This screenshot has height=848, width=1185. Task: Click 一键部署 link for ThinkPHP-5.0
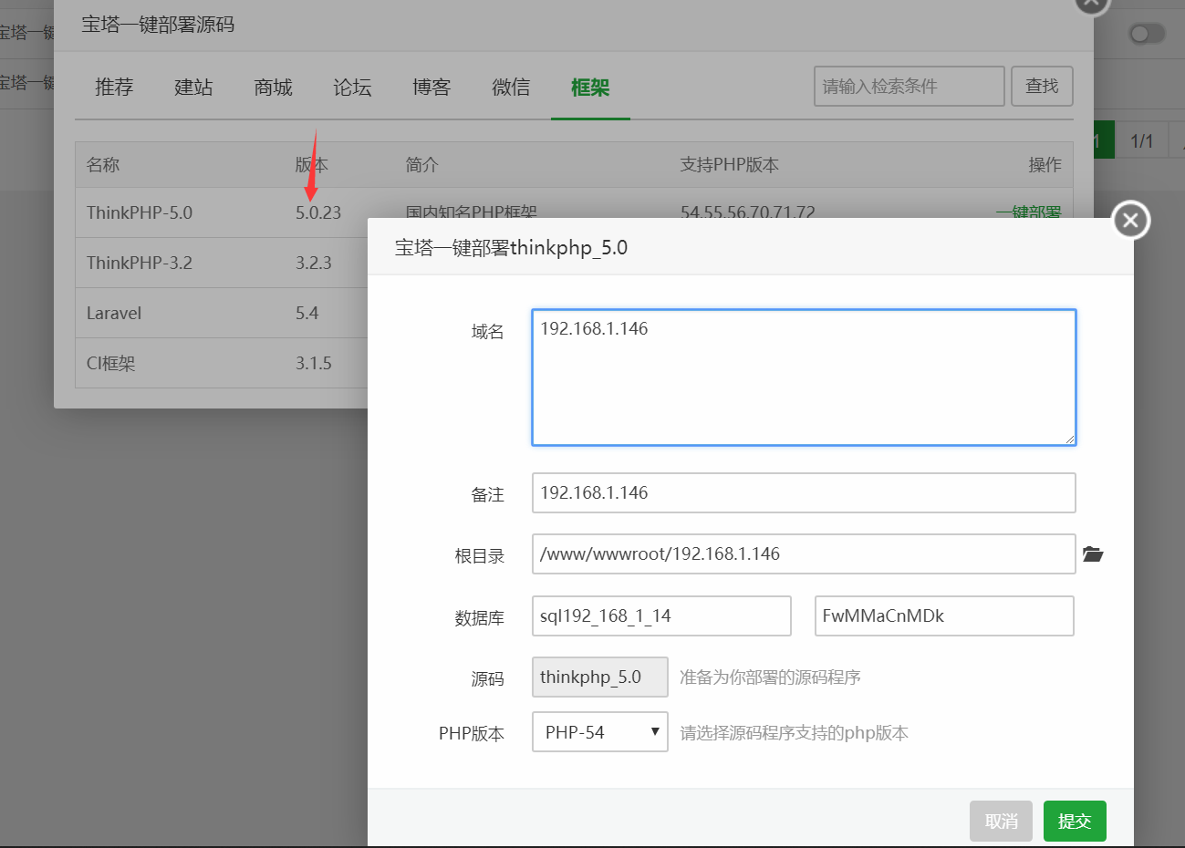tap(1028, 212)
